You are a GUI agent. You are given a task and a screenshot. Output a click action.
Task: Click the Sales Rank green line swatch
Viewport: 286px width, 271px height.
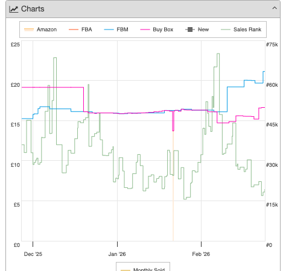pyautogui.click(x=226, y=30)
